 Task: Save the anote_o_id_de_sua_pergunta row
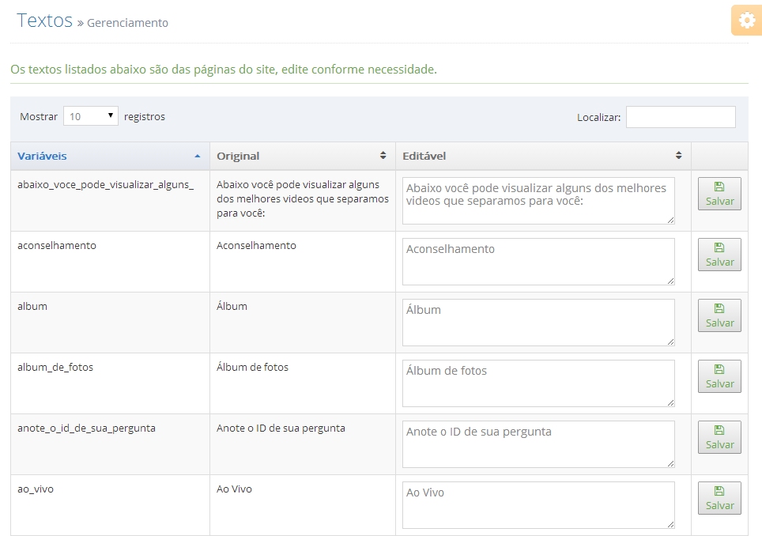click(x=719, y=437)
